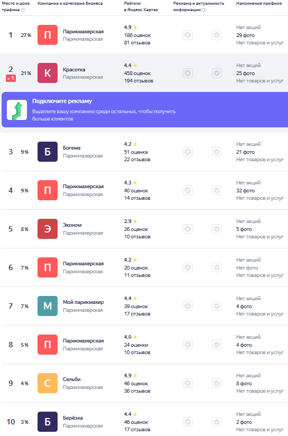Image resolution: width=288 pixels, height=436 pixels.
Task: Click the teal М avatar of Мой парикмахер
Action: (x=48, y=306)
